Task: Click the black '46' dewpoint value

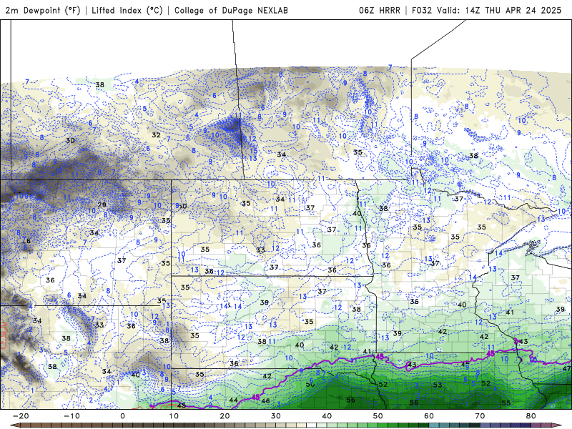Action: click(x=265, y=401)
